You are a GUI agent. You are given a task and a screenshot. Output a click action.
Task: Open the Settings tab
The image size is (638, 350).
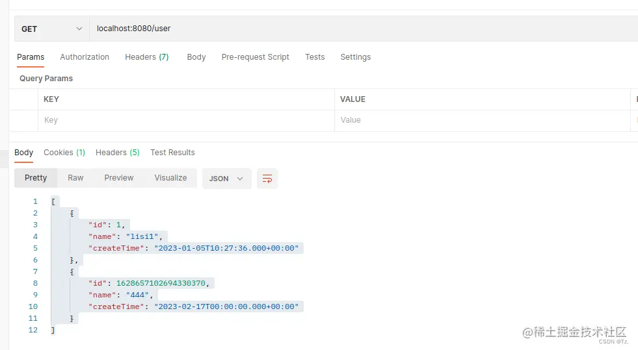[356, 57]
